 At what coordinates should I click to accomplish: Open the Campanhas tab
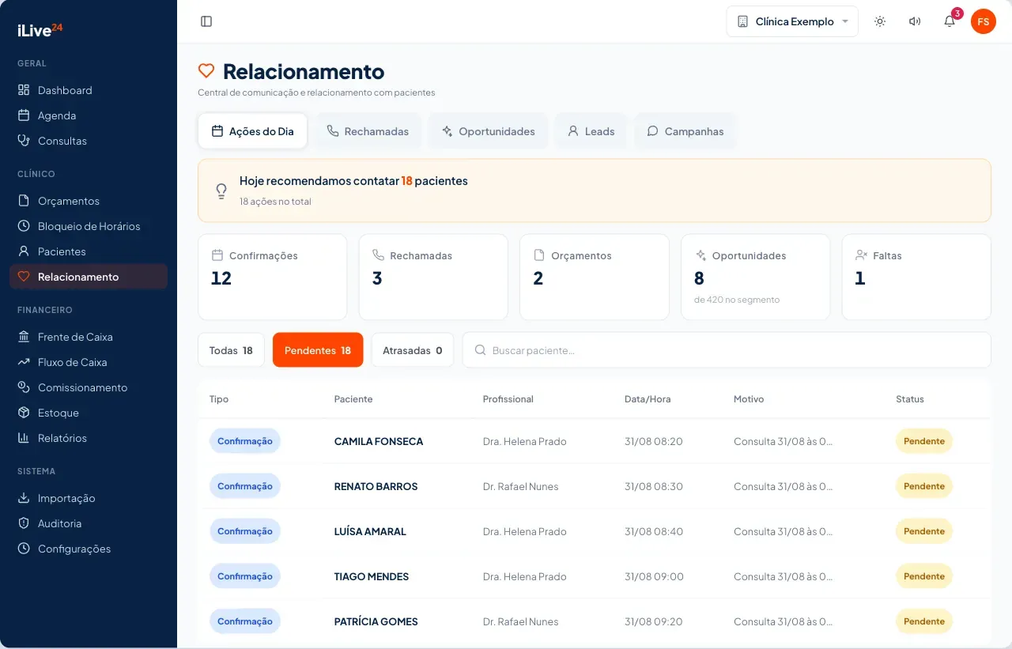point(685,131)
